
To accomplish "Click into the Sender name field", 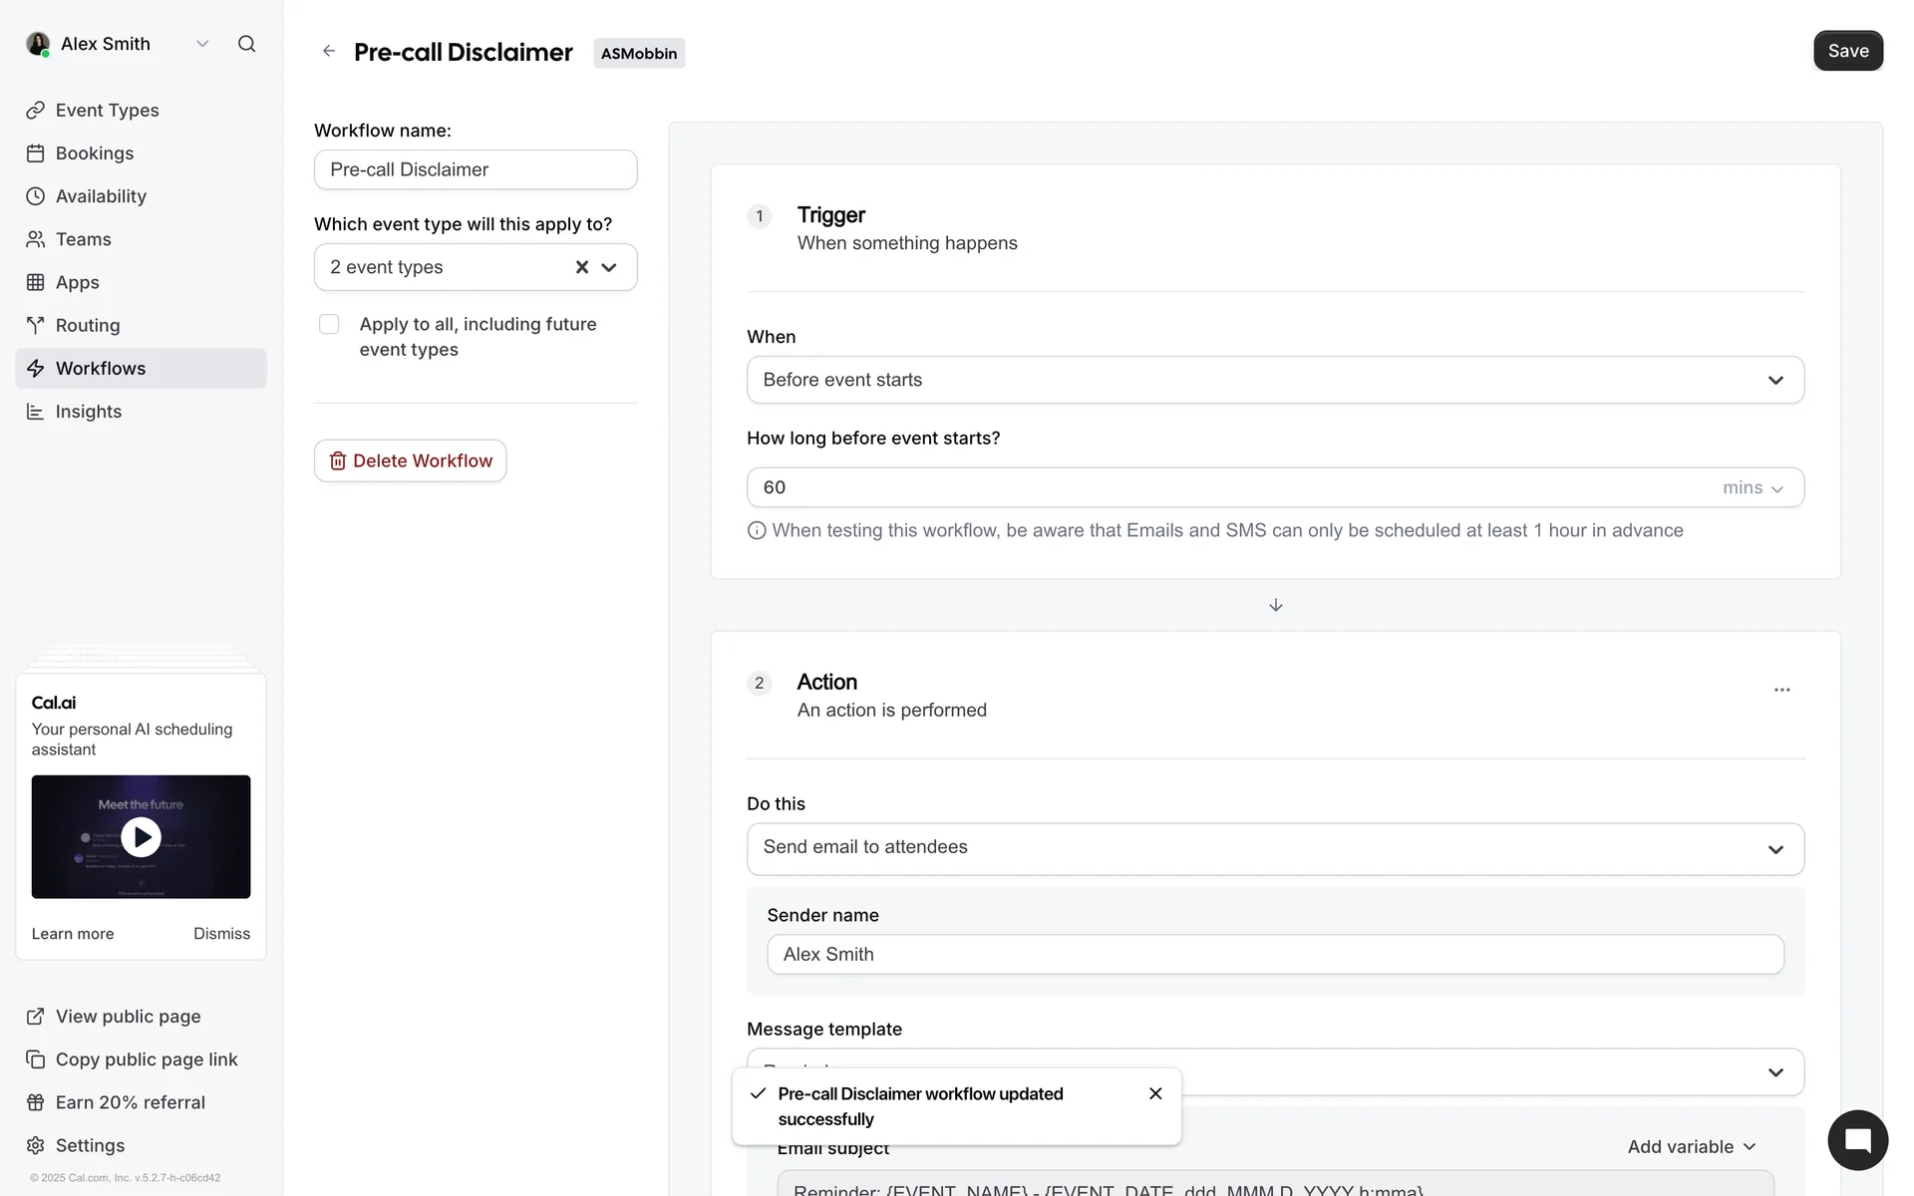I will (x=1274, y=954).
